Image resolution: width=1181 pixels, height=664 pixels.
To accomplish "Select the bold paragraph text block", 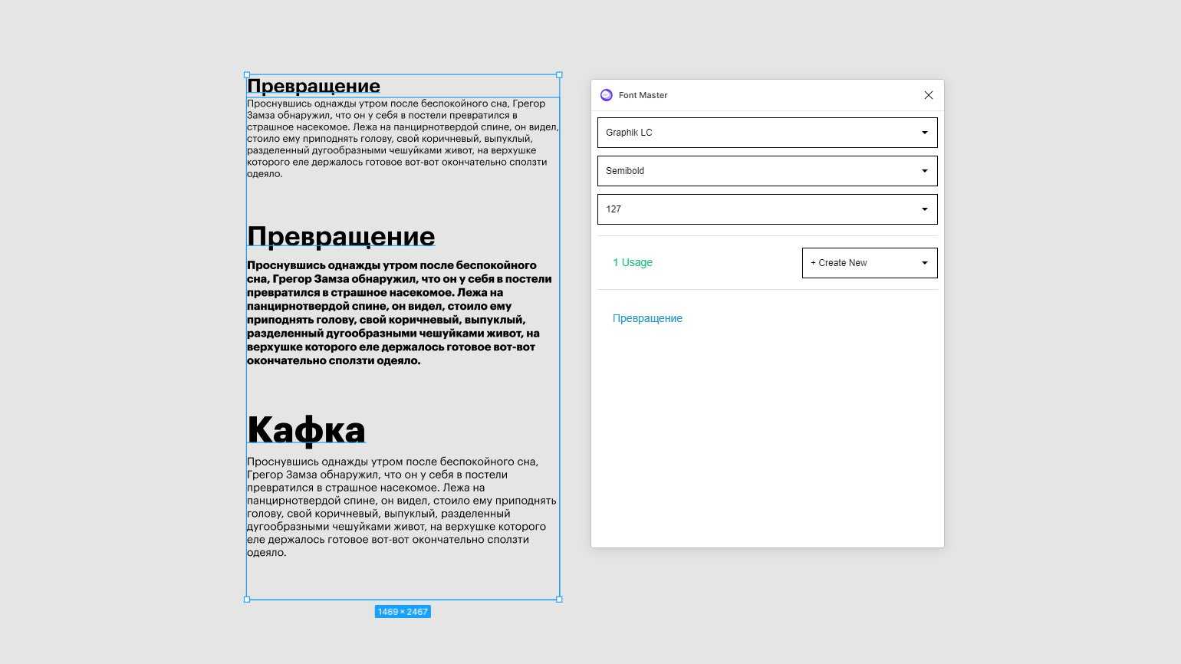I will coord(399,313).
